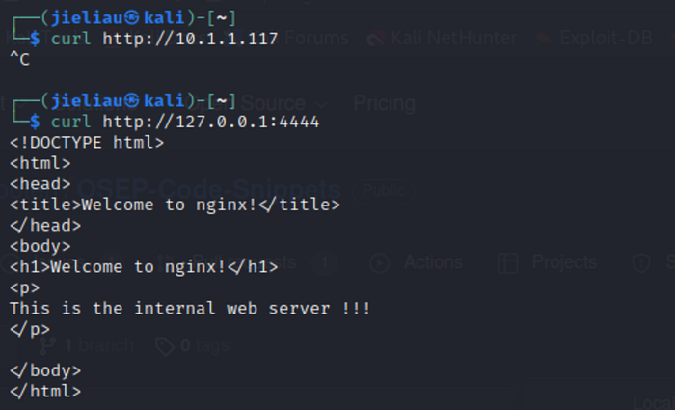Open the OSEP-Code-Snippets repository link

[x=209, y=189]
